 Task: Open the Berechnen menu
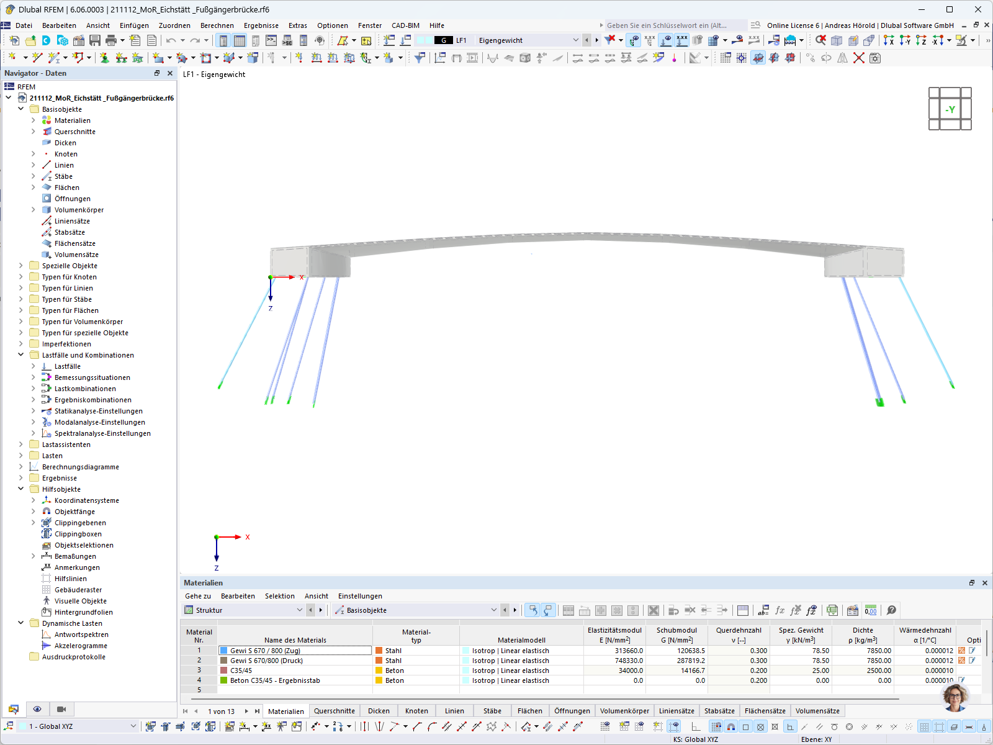[x=217, y=25]
